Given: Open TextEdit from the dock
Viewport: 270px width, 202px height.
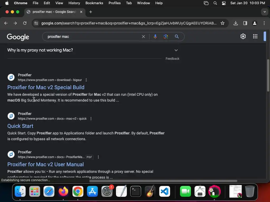Looking at the screenshot, I should coord(121,191).
